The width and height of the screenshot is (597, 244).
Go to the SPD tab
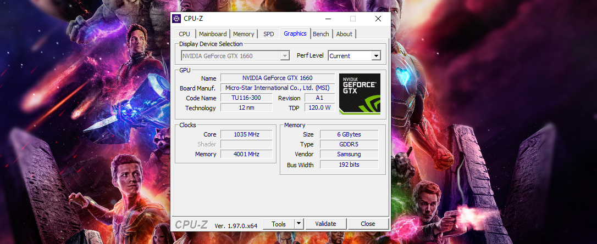[x=268, y=34]
